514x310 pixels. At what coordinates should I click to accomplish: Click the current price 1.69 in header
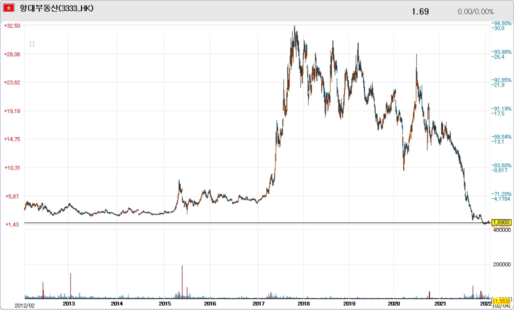pos(420,12)
